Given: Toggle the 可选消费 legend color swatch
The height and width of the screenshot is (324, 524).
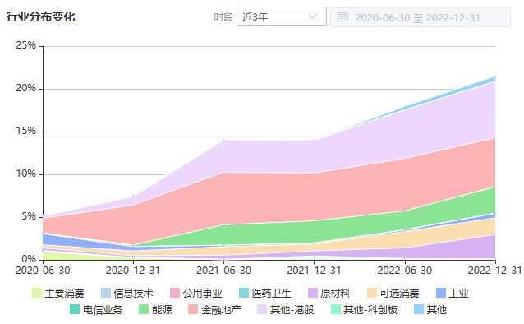Looking at the screenshot, I should pos(372,293).
